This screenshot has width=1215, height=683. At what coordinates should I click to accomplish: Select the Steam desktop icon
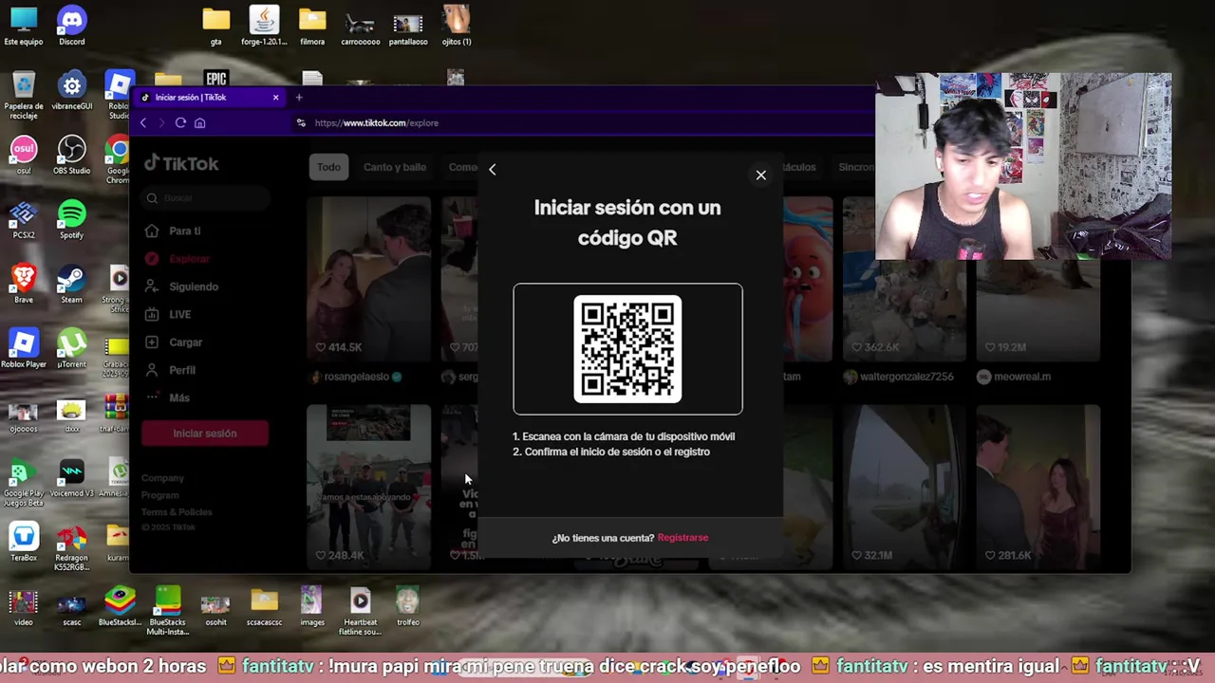[72, 285]
